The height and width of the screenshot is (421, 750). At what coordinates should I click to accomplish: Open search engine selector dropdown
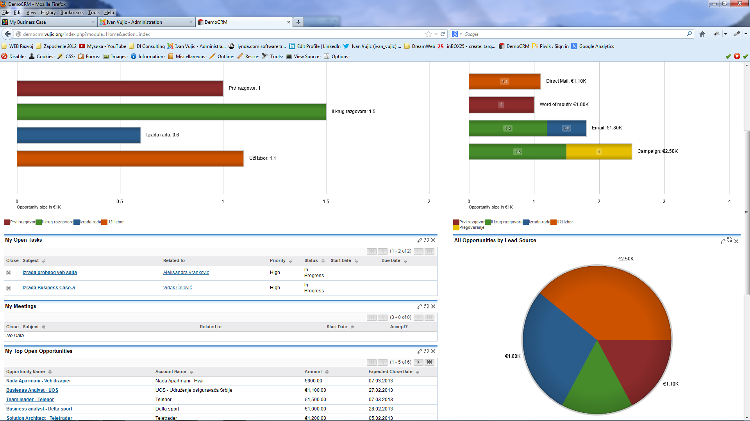point(457,34)
